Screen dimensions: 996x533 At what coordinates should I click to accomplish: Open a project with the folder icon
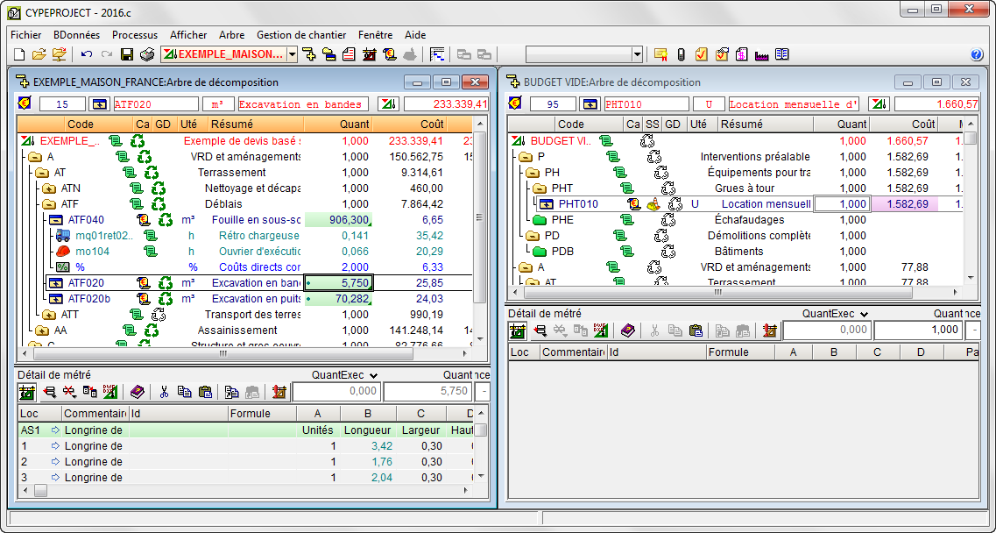(39, 54)
